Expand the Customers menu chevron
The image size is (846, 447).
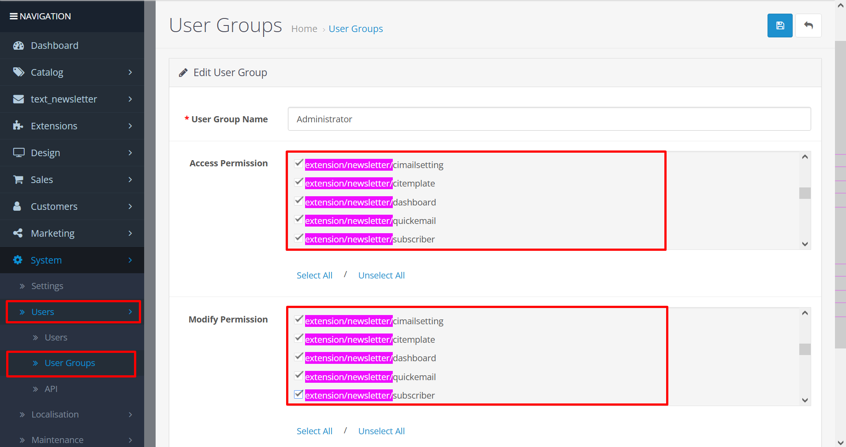pyautogui.click(x=130, y=206)
